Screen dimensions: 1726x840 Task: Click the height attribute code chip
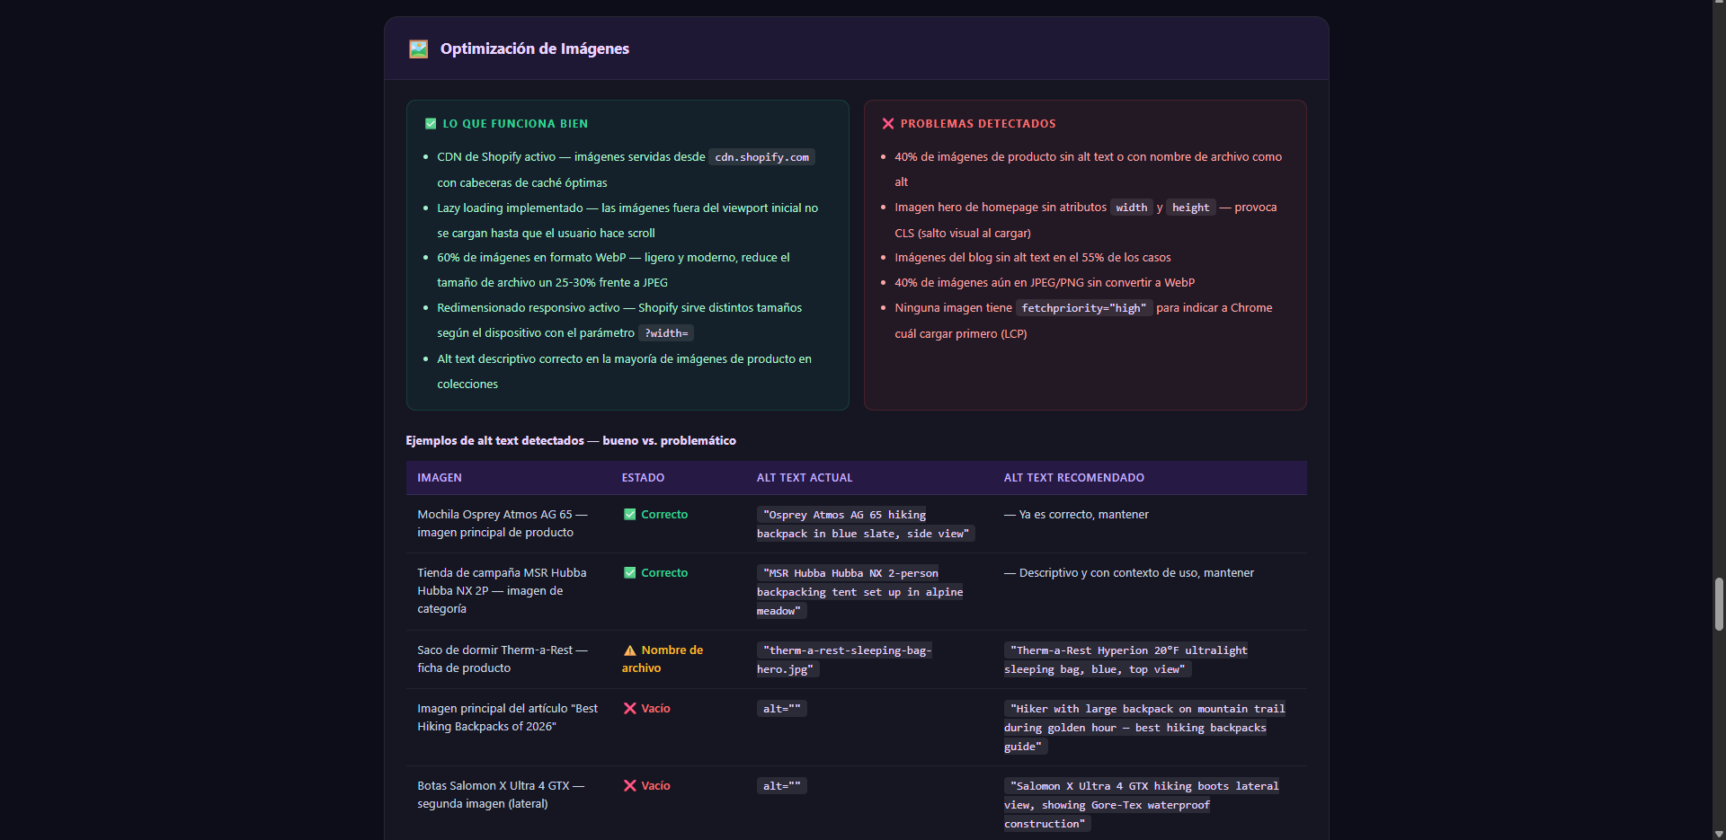pyautogui.click(x=1191, y=208)
